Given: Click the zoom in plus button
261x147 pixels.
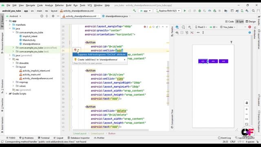Looking at the screenshot, I should click(x=246, y=109).
